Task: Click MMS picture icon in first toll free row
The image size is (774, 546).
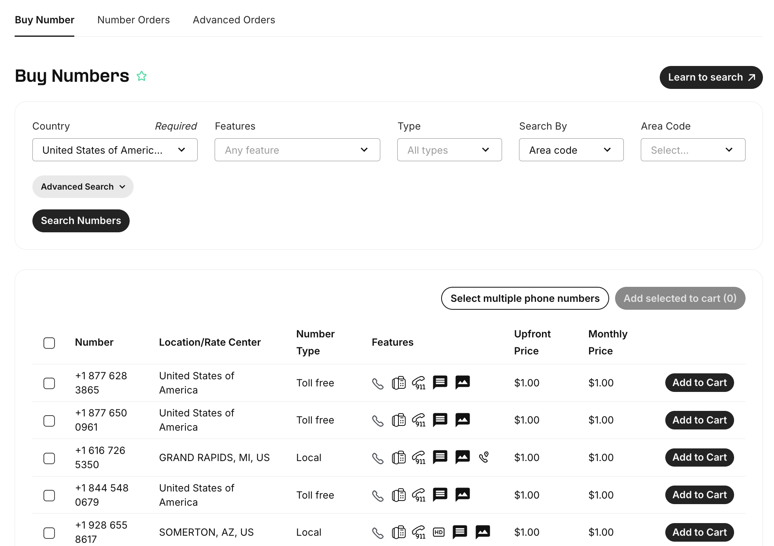Action: [463, 382]
